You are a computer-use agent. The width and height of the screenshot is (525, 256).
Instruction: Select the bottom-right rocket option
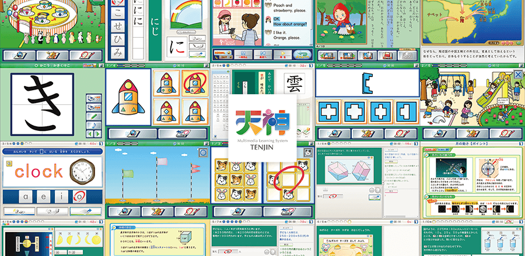coord(195,112)
